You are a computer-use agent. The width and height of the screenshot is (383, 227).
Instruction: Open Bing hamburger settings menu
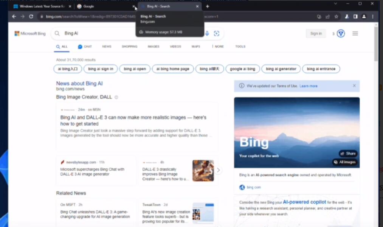355,33
